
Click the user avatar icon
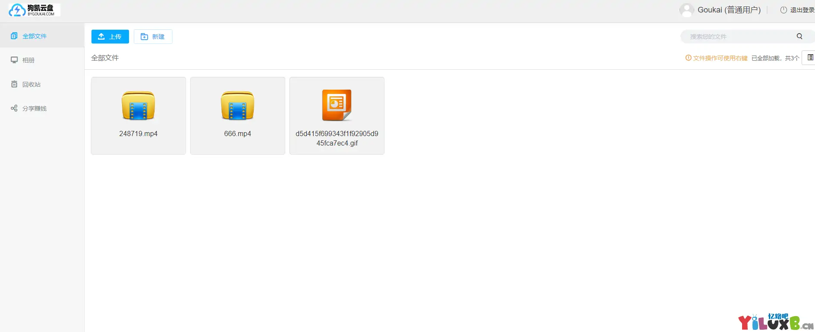coord(686,10)
